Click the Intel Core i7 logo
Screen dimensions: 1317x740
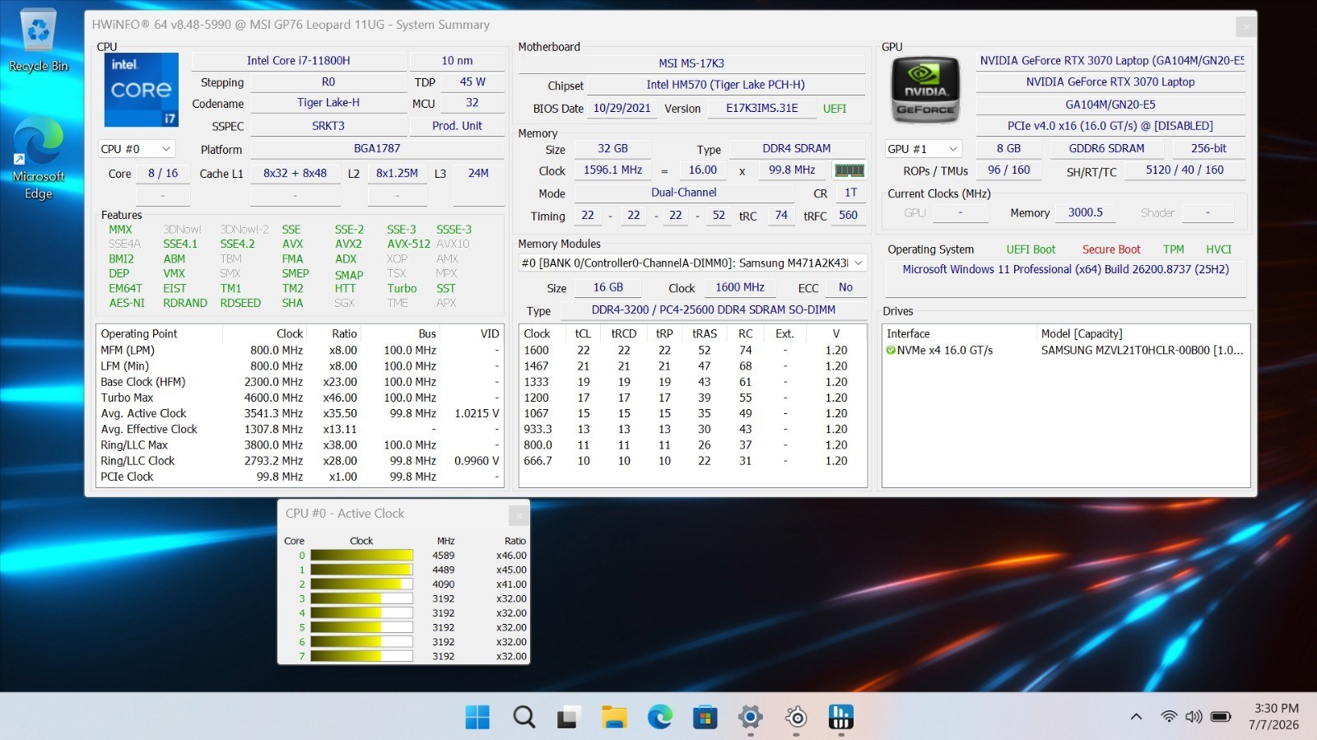pos(141,91)
